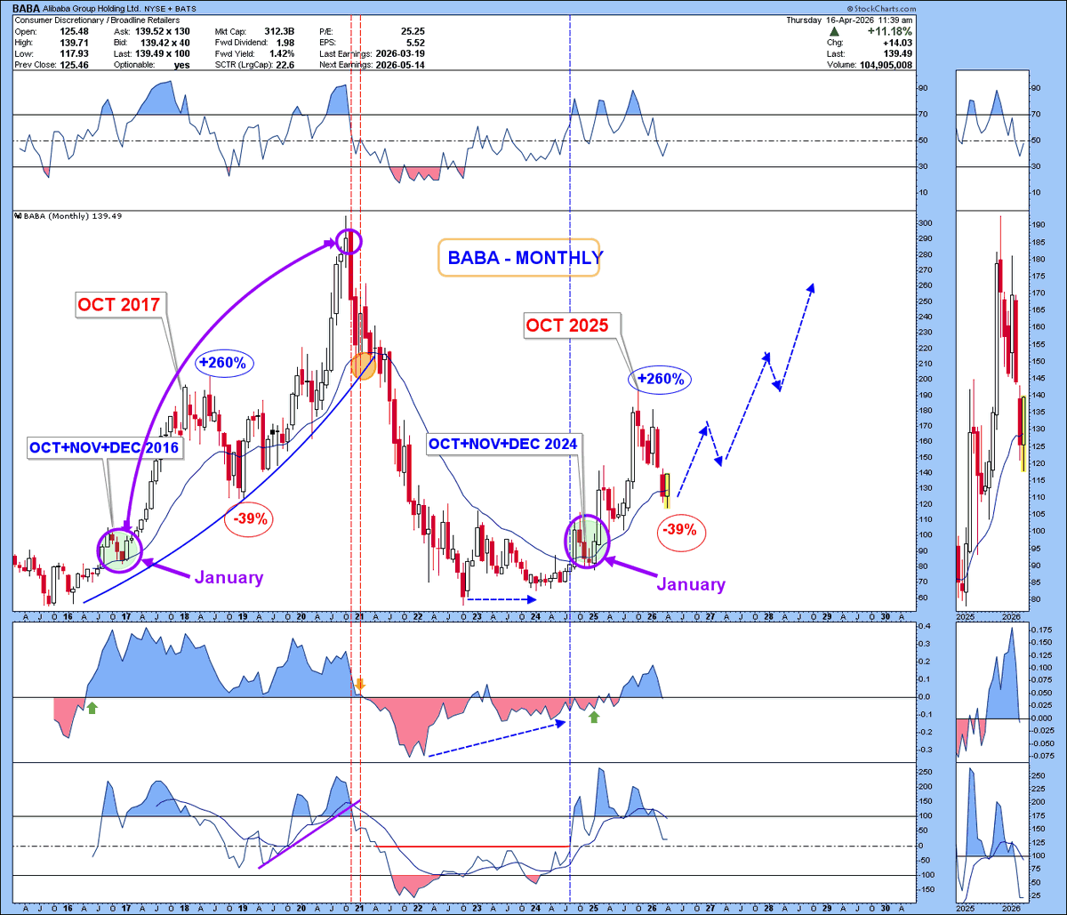Click the +260% oval beside OCT 2017
Viewport: 1067px width, 915px height.
pos(226,363)
